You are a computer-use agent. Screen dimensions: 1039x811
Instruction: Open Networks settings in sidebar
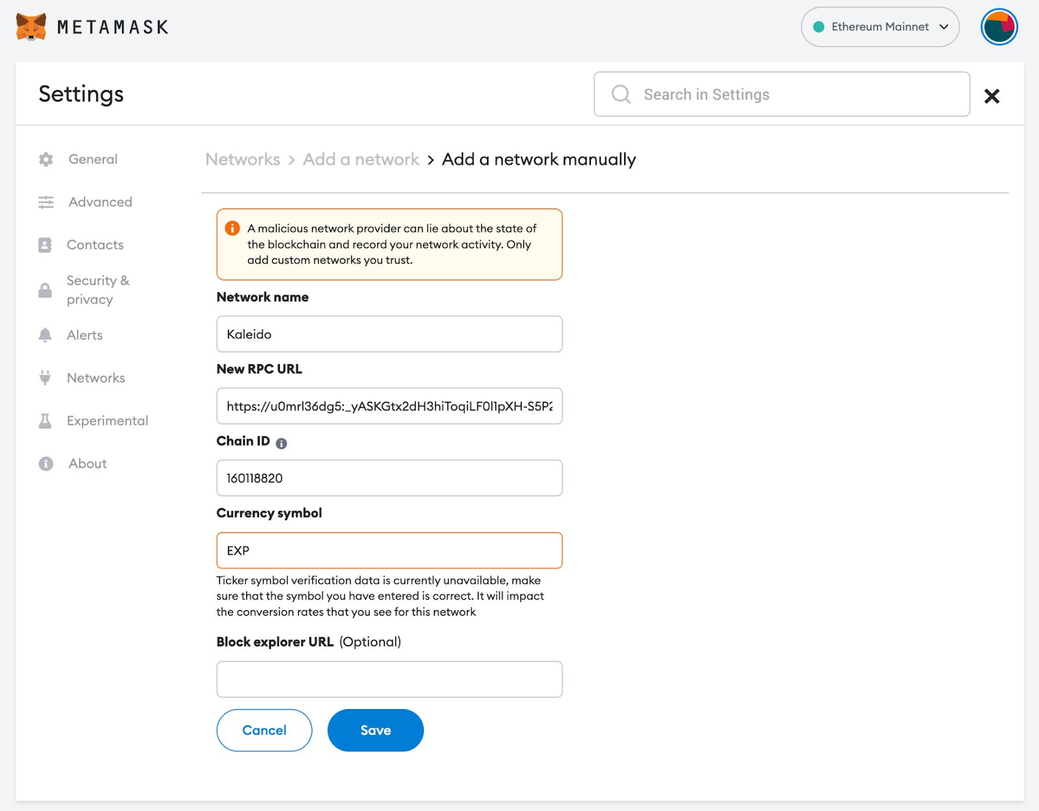[95, 378]
